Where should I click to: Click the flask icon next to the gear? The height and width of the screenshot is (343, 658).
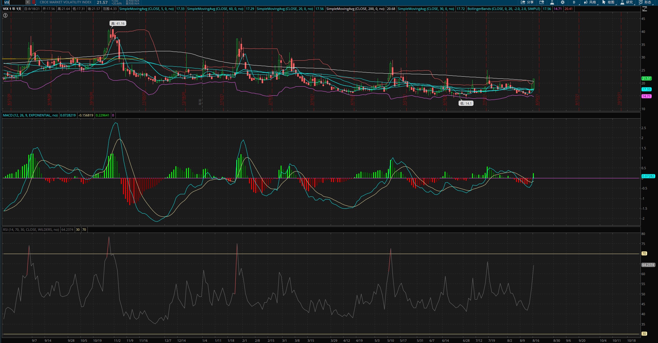click(x=552, y=2)
